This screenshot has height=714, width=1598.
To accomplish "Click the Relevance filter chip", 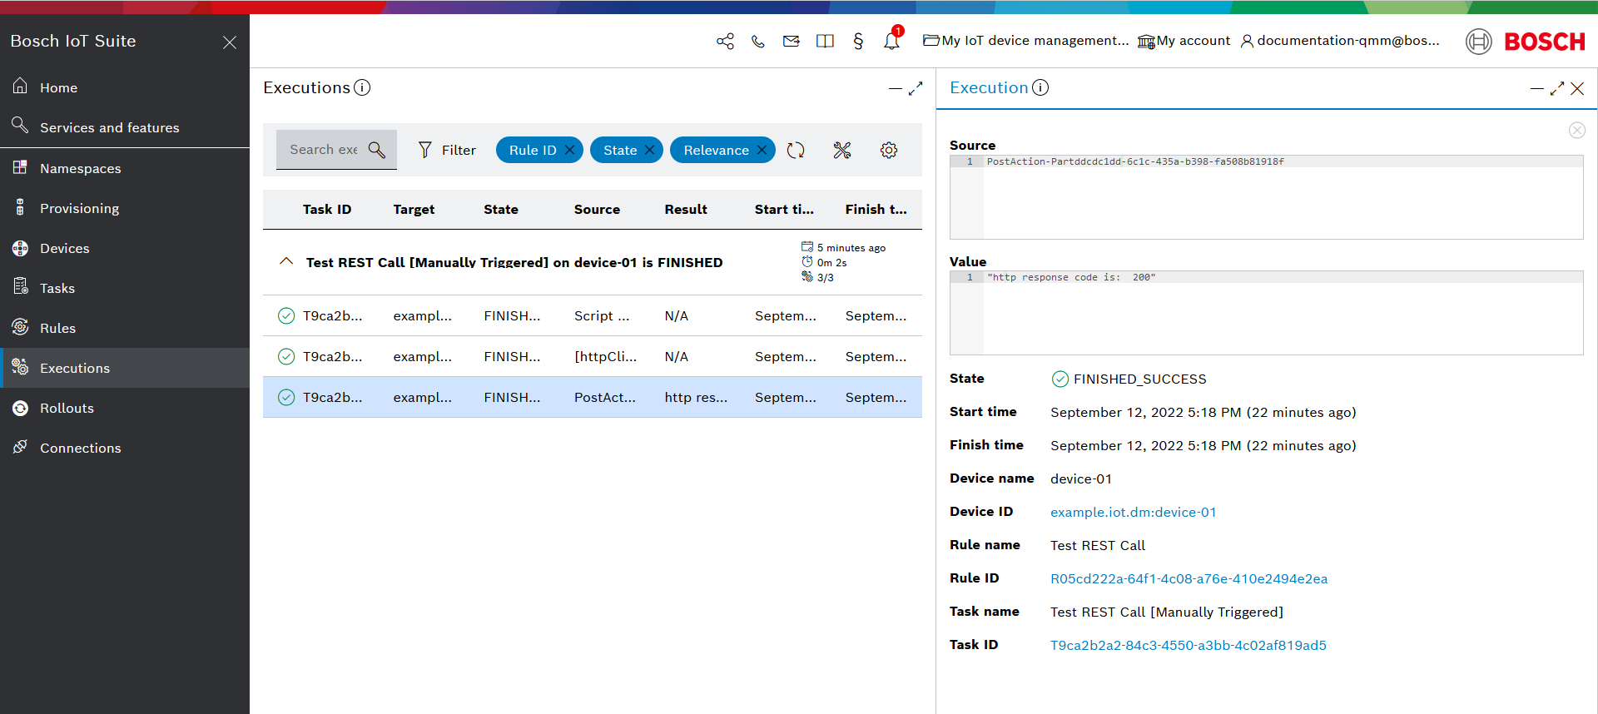I will click(x=716, y=150).
